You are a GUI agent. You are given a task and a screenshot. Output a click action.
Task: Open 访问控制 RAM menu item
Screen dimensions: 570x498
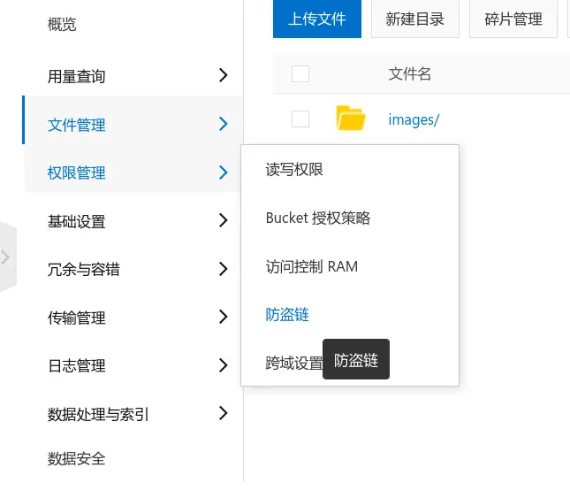[x=312, y=266]
